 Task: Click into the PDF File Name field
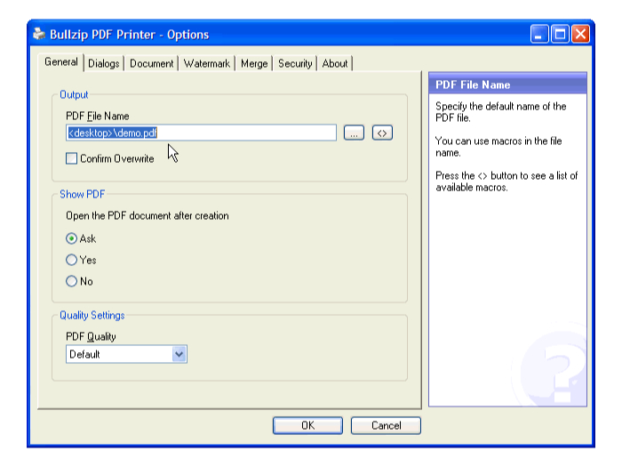[x=201, y=133]
